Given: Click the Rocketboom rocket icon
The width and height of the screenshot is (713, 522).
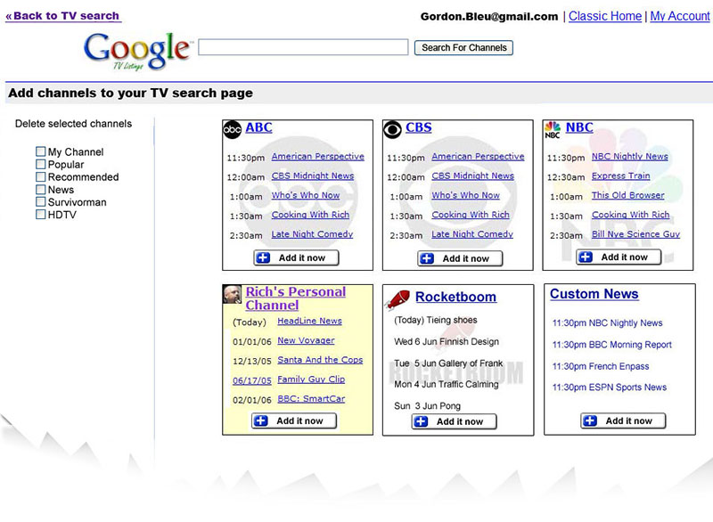Looking at the screenshot, I should pos(399,298).
